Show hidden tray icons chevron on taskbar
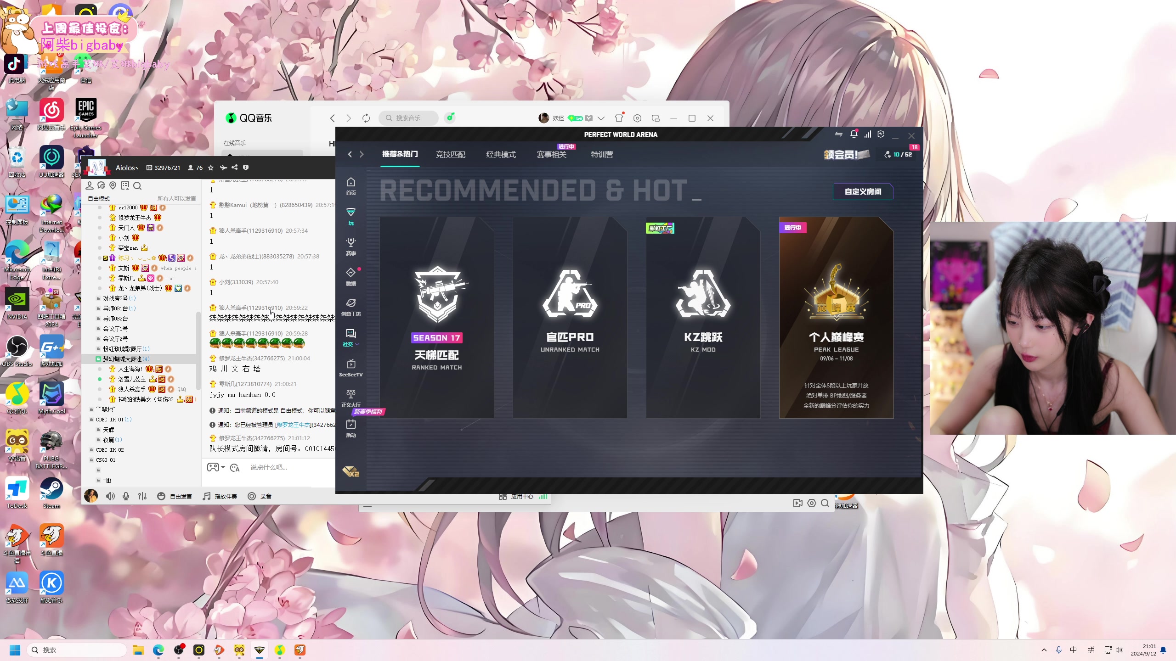1176x661 pixels. click(x=1044, y=650)
